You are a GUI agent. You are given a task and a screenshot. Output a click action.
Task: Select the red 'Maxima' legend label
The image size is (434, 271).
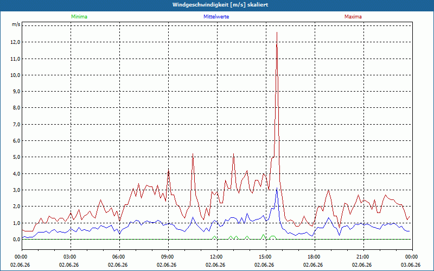click(x=353, y=17)
